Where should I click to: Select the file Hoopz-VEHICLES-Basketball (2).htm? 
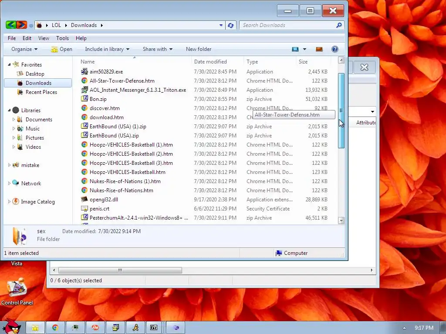click(131, 154)
